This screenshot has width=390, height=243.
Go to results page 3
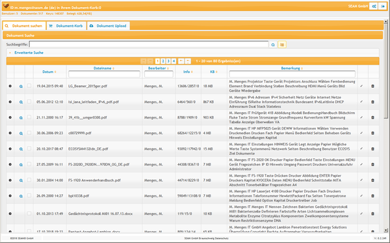click(x=168, y=61)
